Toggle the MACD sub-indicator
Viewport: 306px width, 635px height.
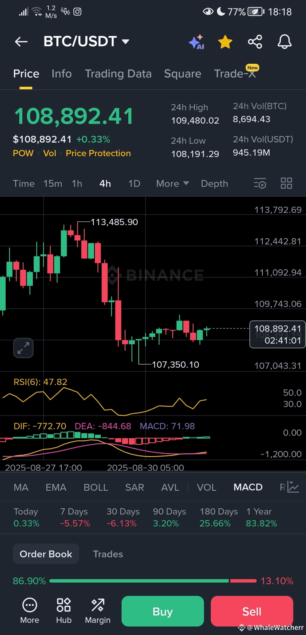(x=248, y=487)
